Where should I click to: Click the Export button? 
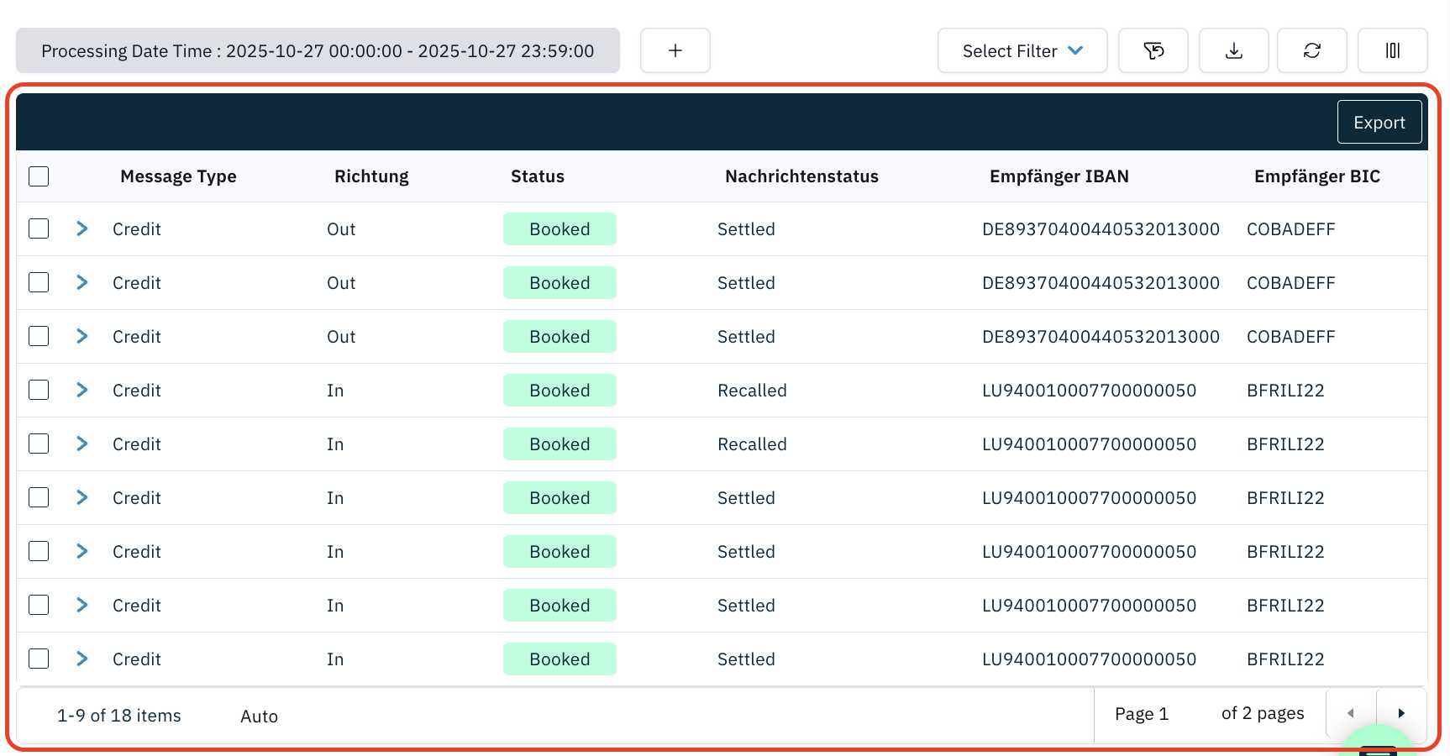1379,123
